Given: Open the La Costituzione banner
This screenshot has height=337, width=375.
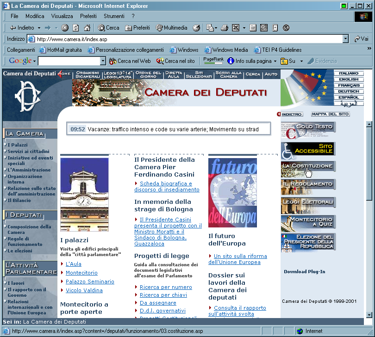Looking at the screenshot, I should coord(308,169).
